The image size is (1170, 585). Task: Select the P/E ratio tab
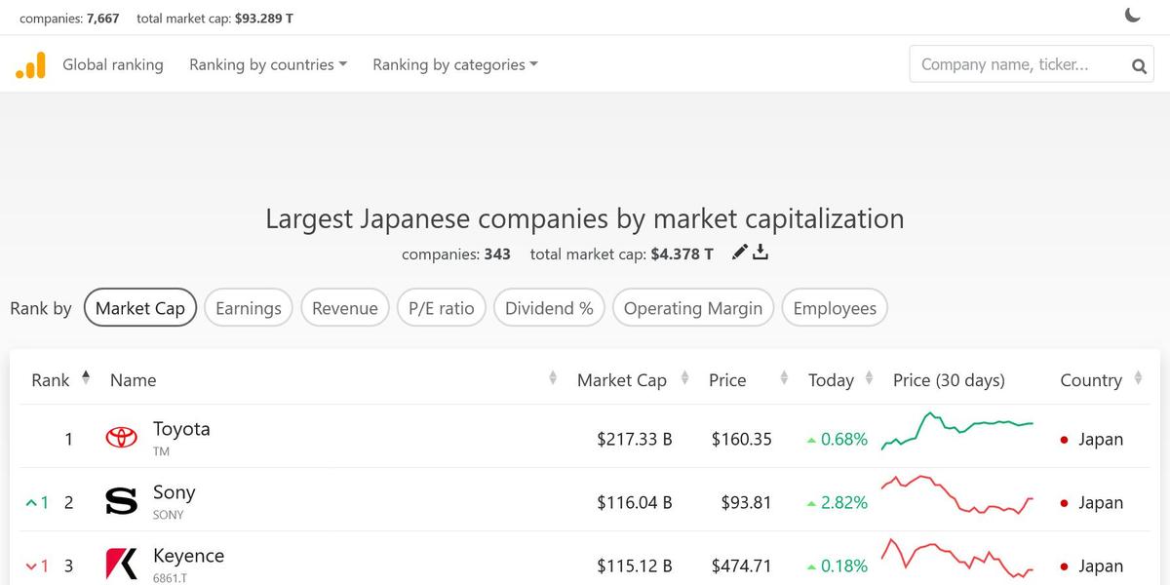(442, 307)
